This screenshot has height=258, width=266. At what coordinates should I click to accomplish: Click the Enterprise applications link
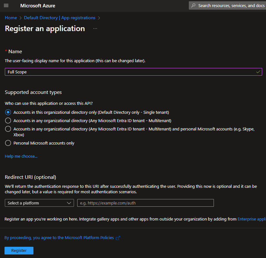tap(251, 219)
